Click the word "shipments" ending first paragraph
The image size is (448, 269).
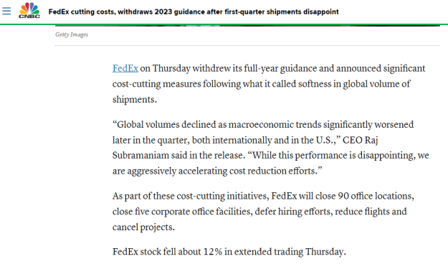(134, 100)
